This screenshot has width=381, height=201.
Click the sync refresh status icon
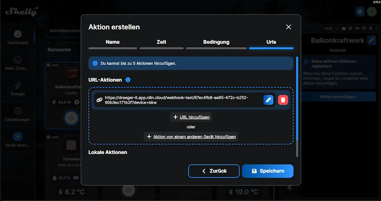pos(350,28)
